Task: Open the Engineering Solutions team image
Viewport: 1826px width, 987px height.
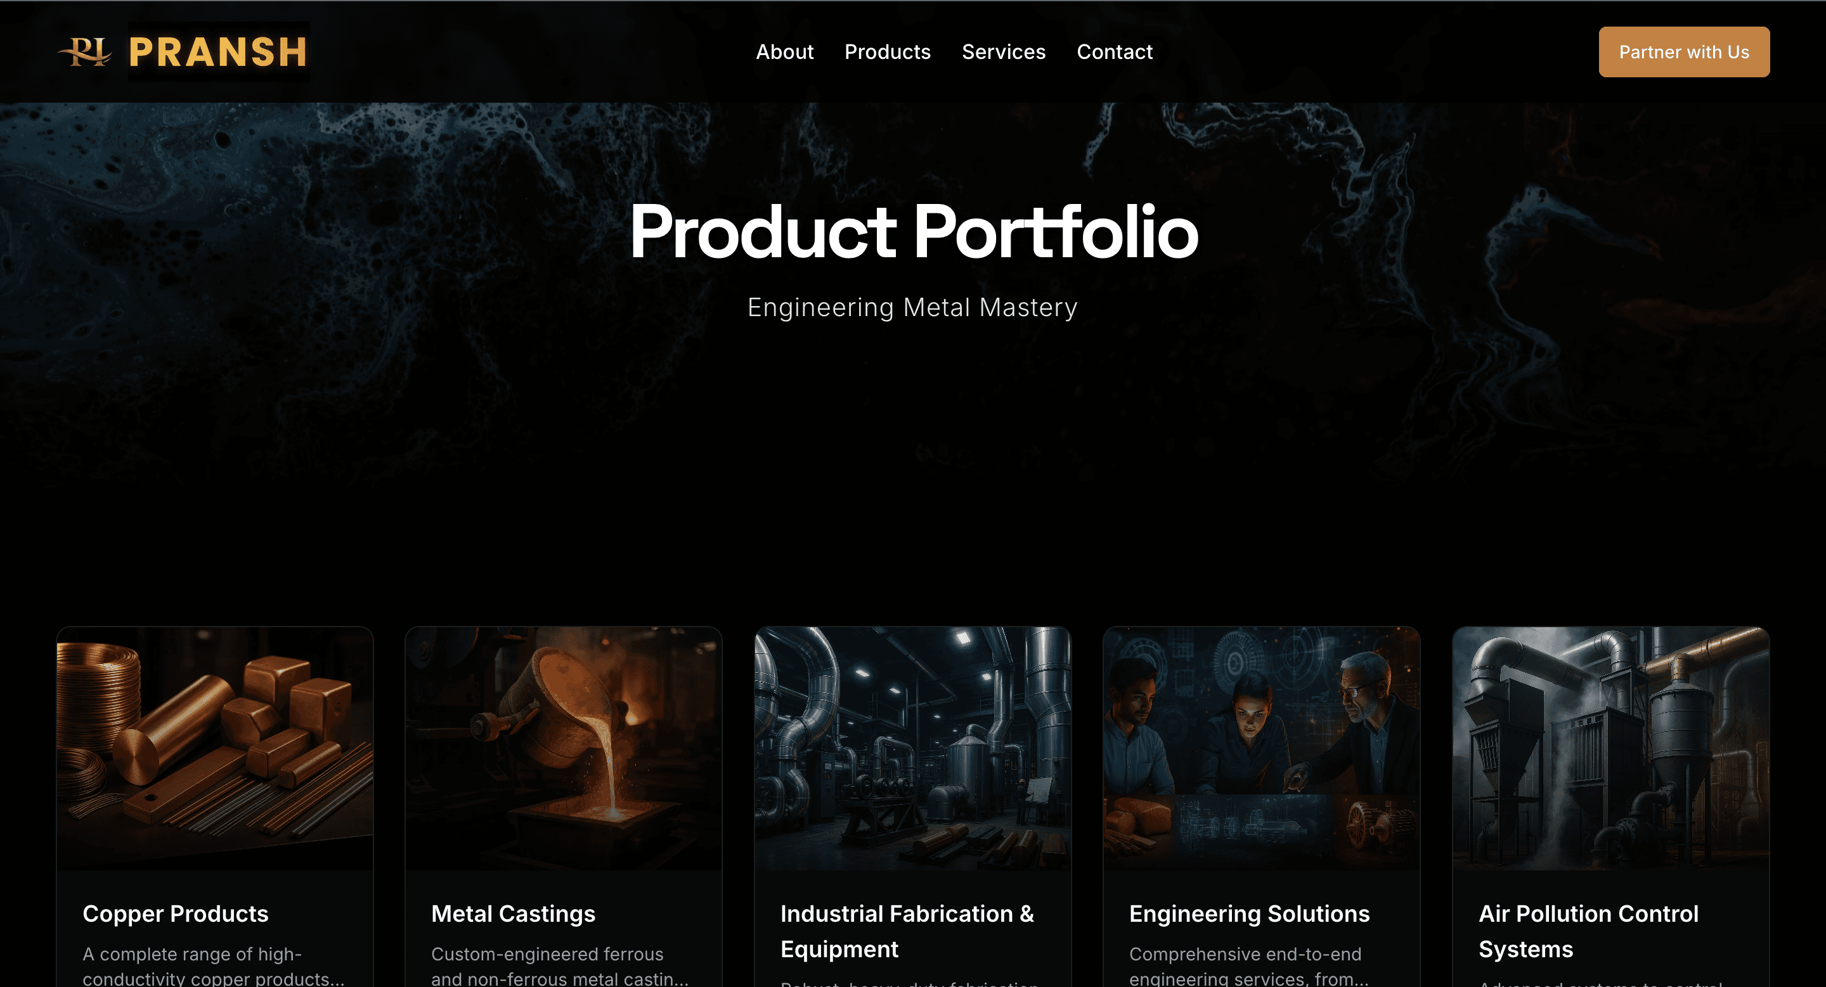Action: pos(1261,748)
